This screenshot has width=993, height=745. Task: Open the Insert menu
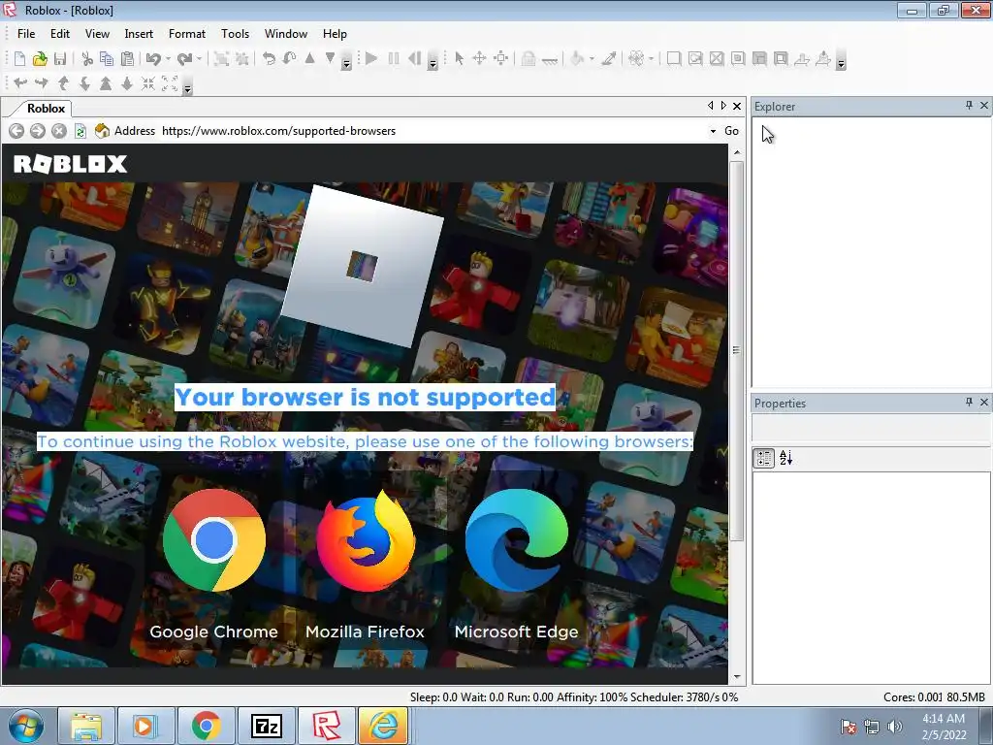coord(139,34)
